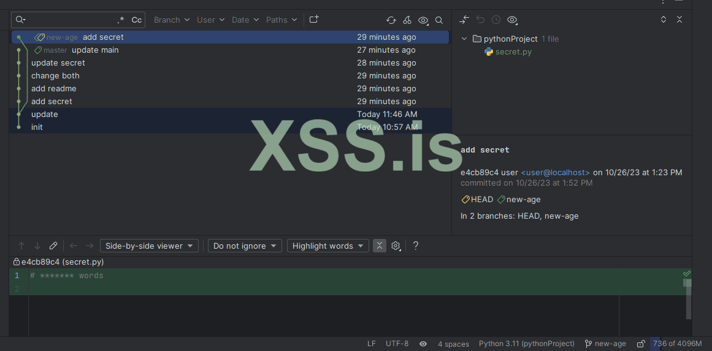Select the new-age 'add secret' commit

coord(230,37)
